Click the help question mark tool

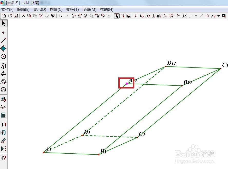[x=3, y=158]
